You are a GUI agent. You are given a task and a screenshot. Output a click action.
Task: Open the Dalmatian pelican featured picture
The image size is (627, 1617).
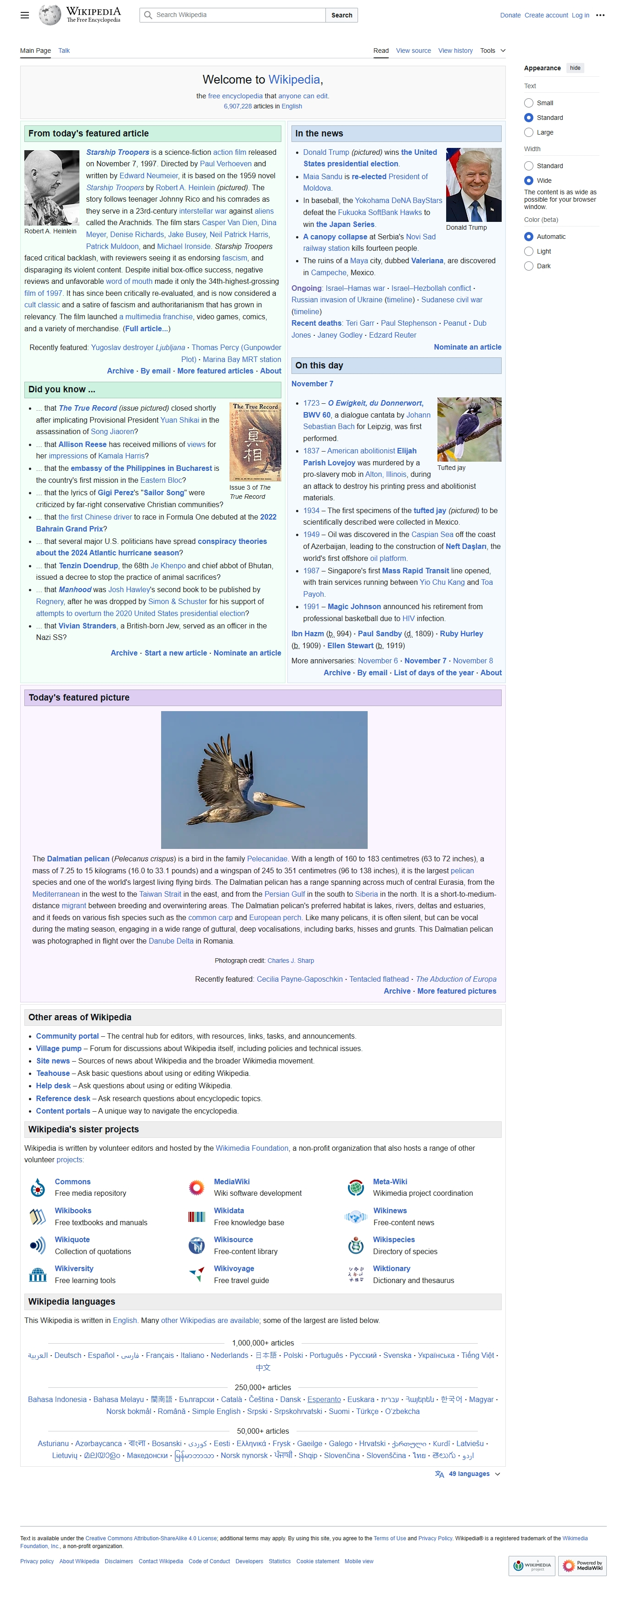pos(264,780)
